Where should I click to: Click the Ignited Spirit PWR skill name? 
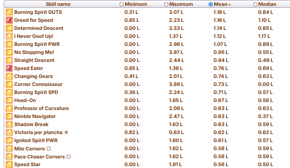(x=36, y=141)
